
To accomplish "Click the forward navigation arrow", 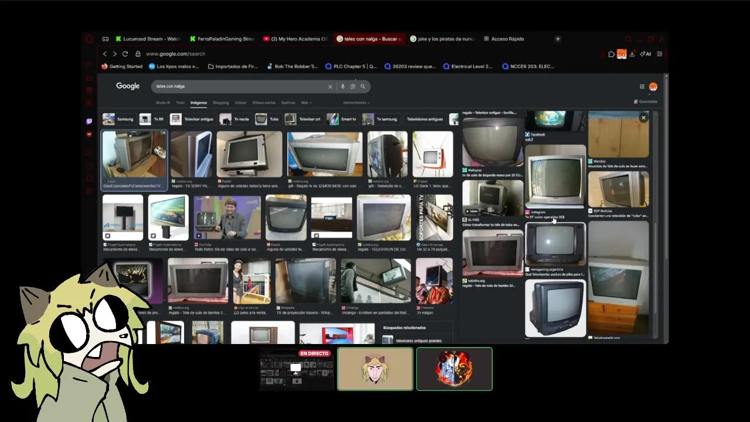I will click(115, 54).
